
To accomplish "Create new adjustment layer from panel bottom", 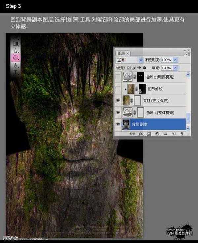I will point(157,134).
